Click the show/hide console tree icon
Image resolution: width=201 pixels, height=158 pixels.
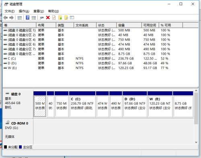click(x=20, y=18)
